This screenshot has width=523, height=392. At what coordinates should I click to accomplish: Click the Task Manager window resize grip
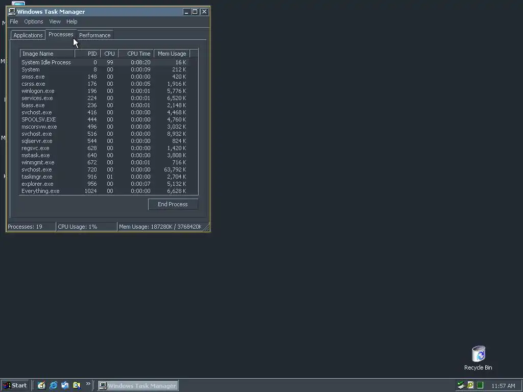click(x=206, y=228)
